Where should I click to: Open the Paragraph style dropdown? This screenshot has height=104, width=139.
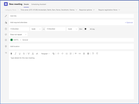tap(46, 54)
